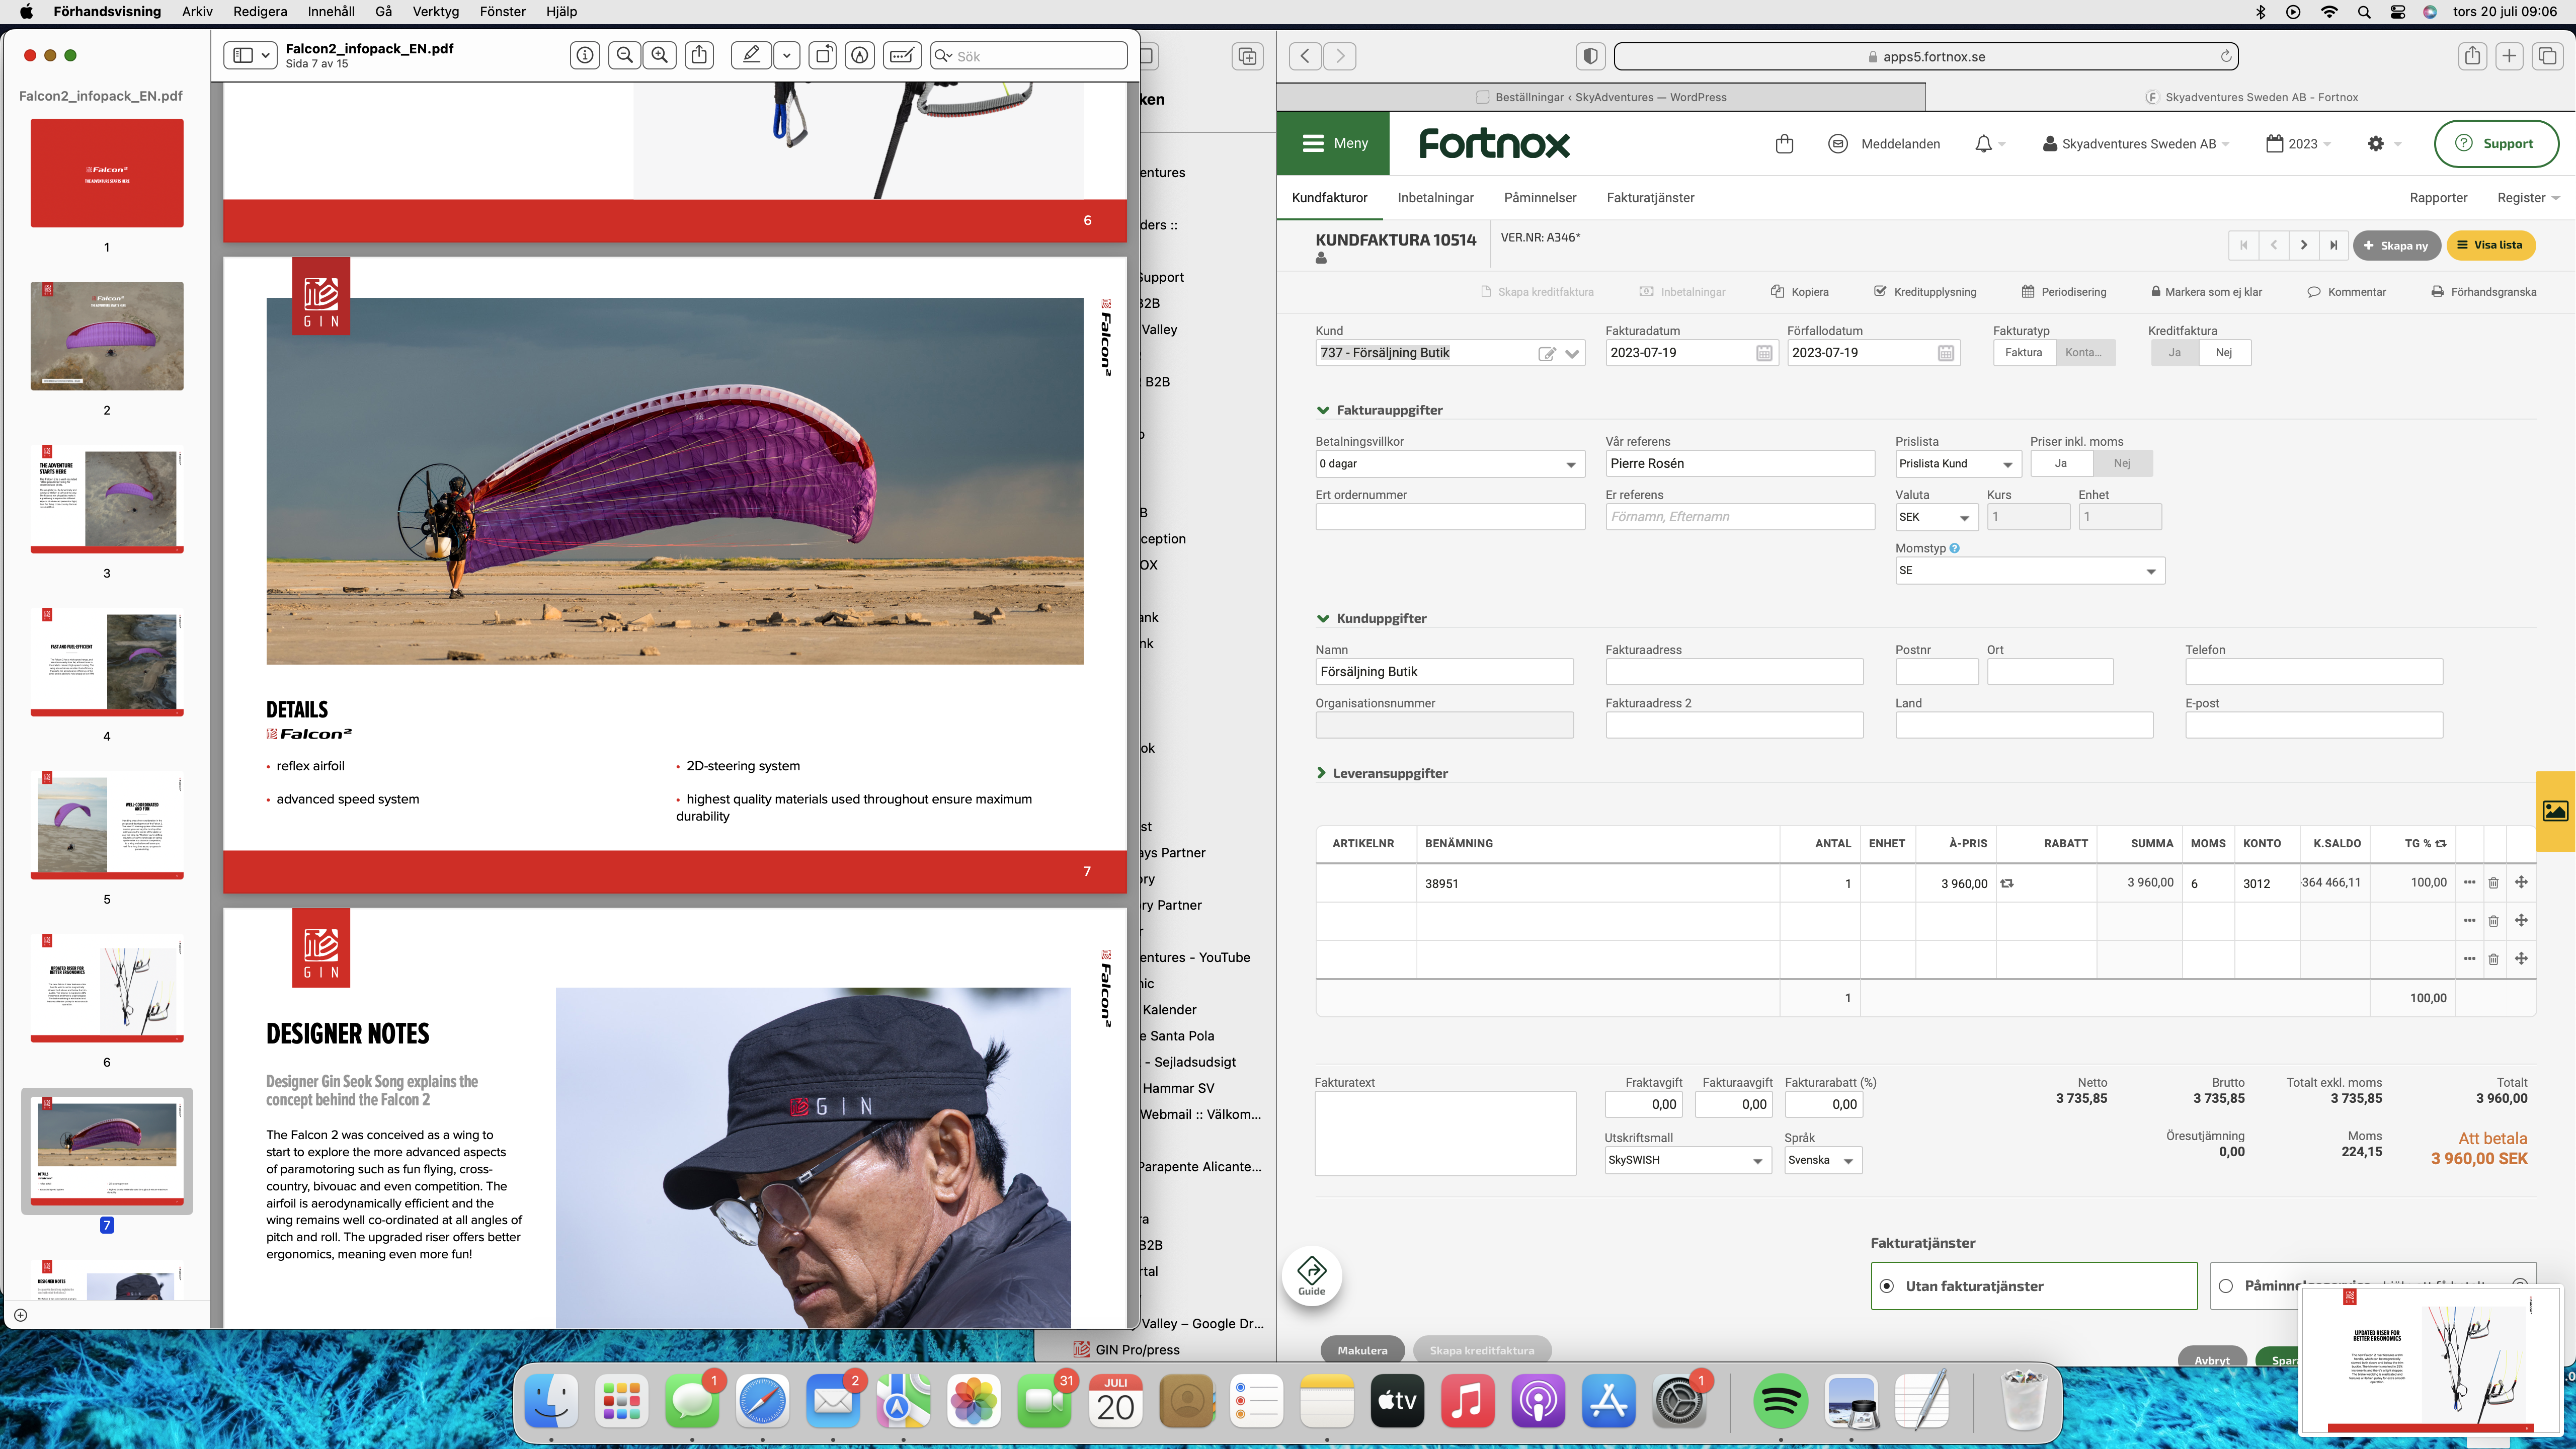Image resolution: width=2576 pixels, height=1449 pixels.
Task: Rotate the page with Preview's rotate icon
Action: point(822,56)
